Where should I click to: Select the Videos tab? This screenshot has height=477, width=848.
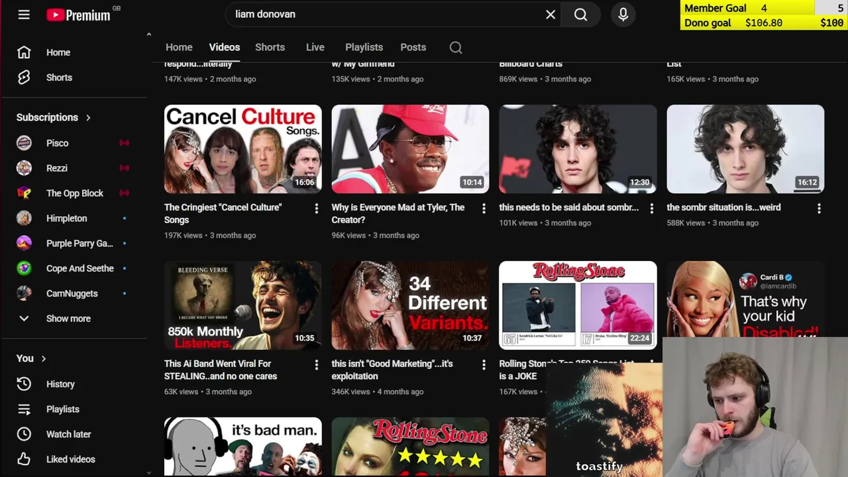[225, 47]
